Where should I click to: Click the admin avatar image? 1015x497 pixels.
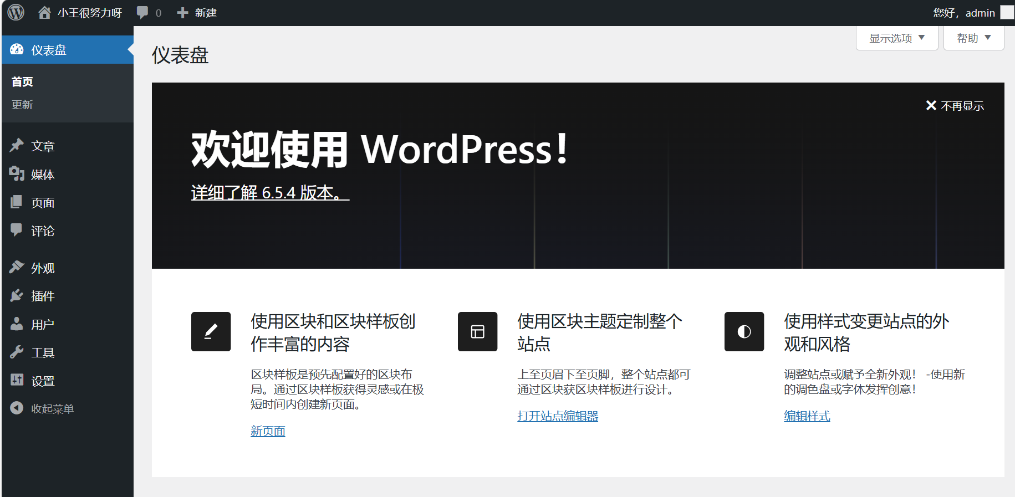1007,12
